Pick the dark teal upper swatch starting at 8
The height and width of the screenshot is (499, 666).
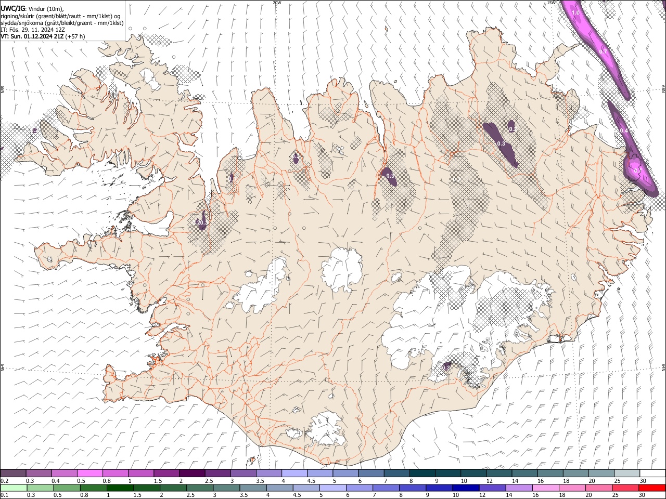point(422,473)
